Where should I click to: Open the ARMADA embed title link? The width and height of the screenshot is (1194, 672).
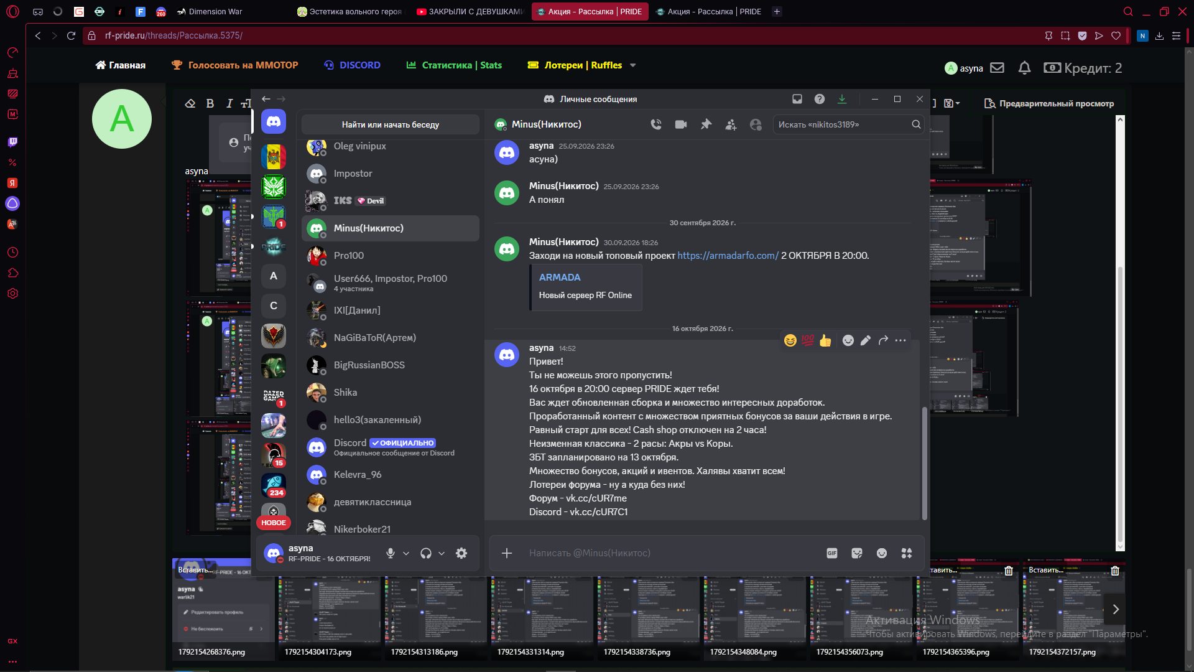point(560,278)
